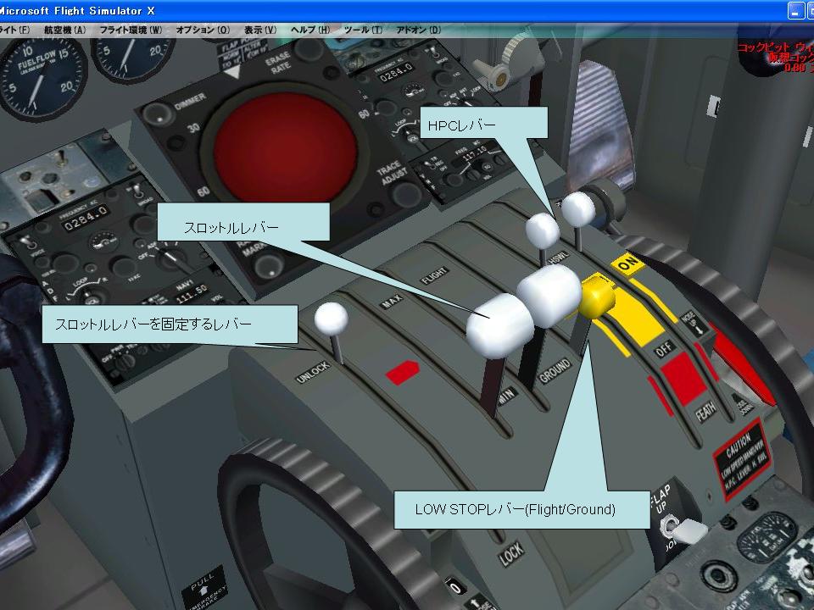Turn the OFF/PWR selector knob on lower left radio

tap(124, 363)
